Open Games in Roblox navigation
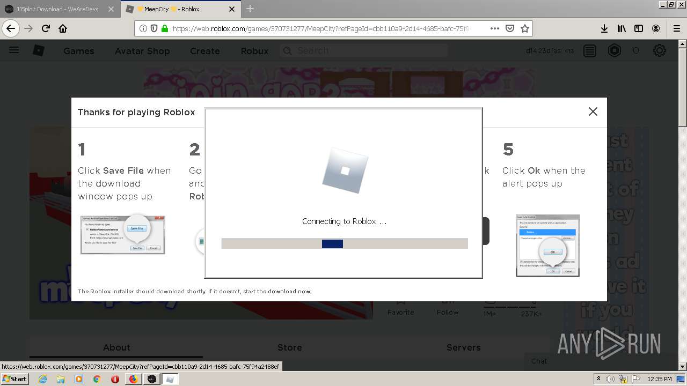Screen dimensions: 687x386 pos(79,51)
